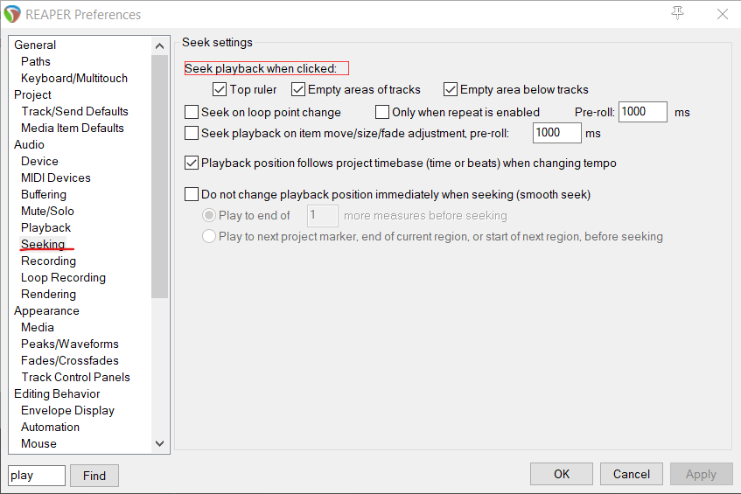Click the preferences search box containing play
Screen dimensions: 741x494
click(x=37, y=476)
